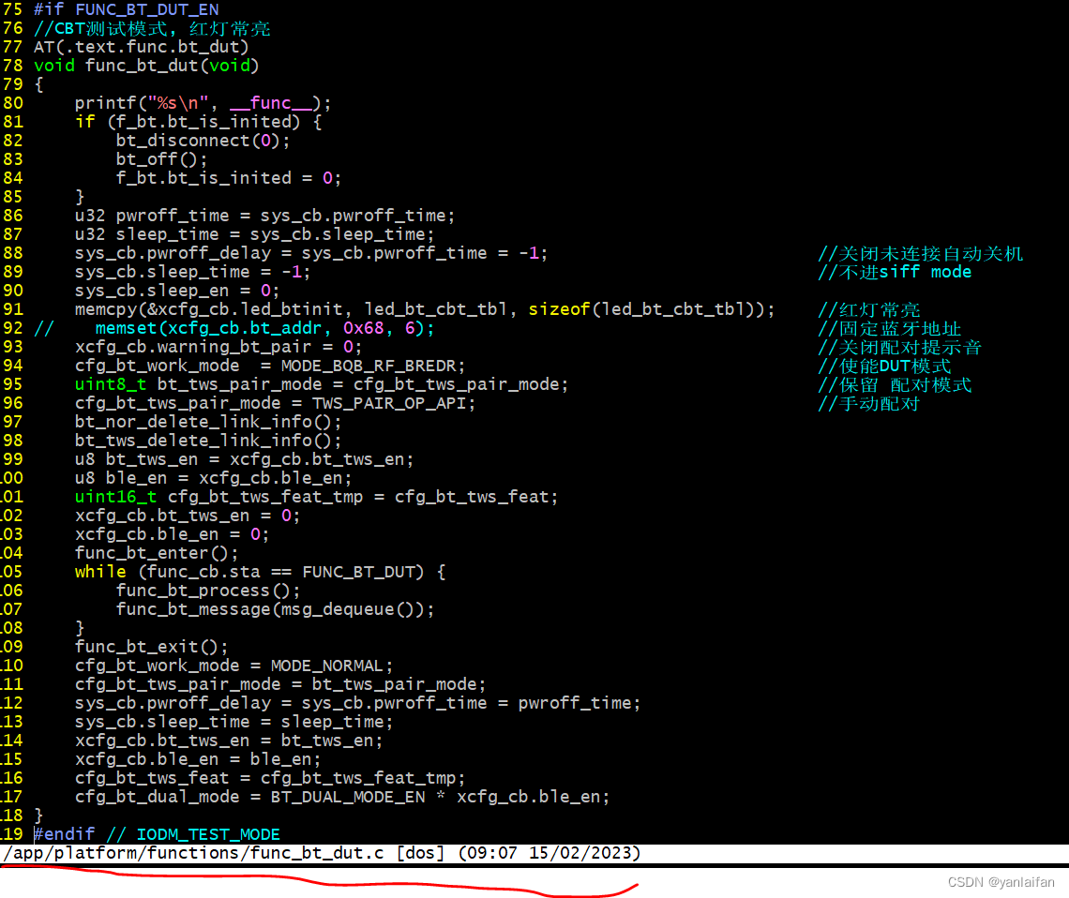Viewport: 1069px width, 898px height.
Task: Select the void keyword on line 78
Action: tap(53, 65)
